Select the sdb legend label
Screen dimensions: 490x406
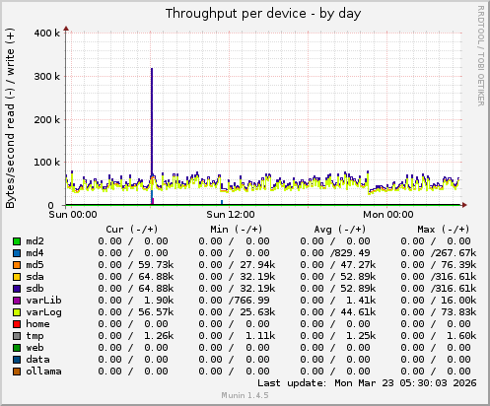pos(35,289)
